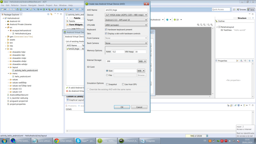This screenshot has width=256, height=144.
Task: Open the Android Virtual Device Manager icon
Action: tap(21, 9)
